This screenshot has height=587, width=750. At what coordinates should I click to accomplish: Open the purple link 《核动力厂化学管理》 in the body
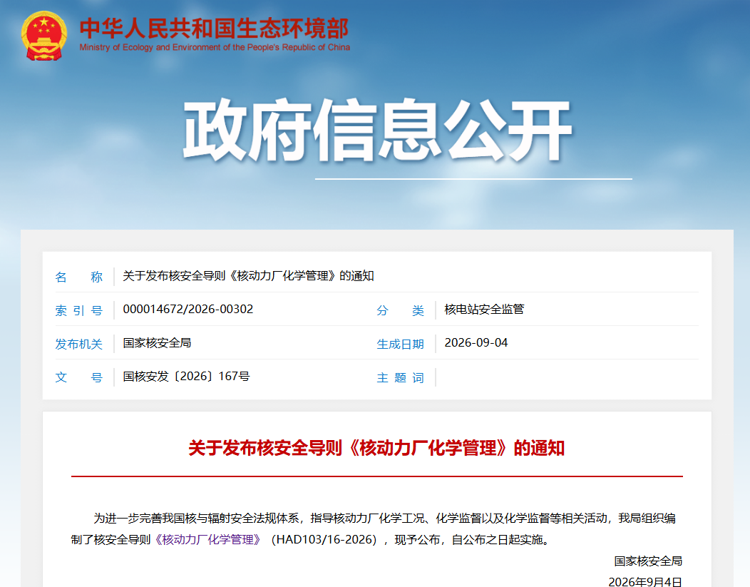[207, 540]
